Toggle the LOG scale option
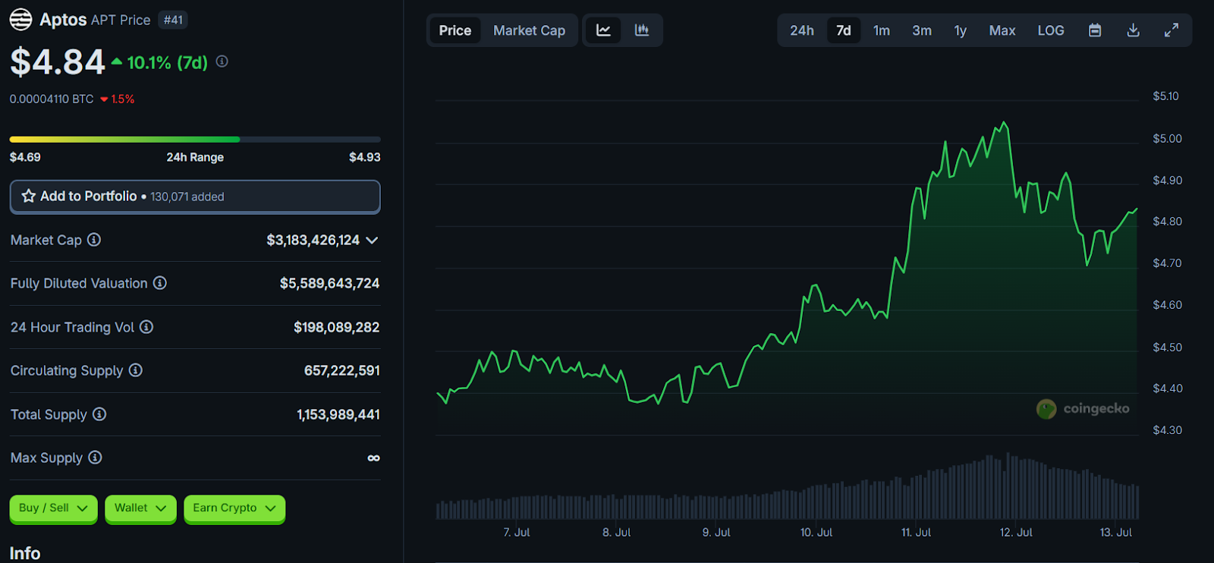The width and height of the screenshot is (1214, 563). (1050, 30)
